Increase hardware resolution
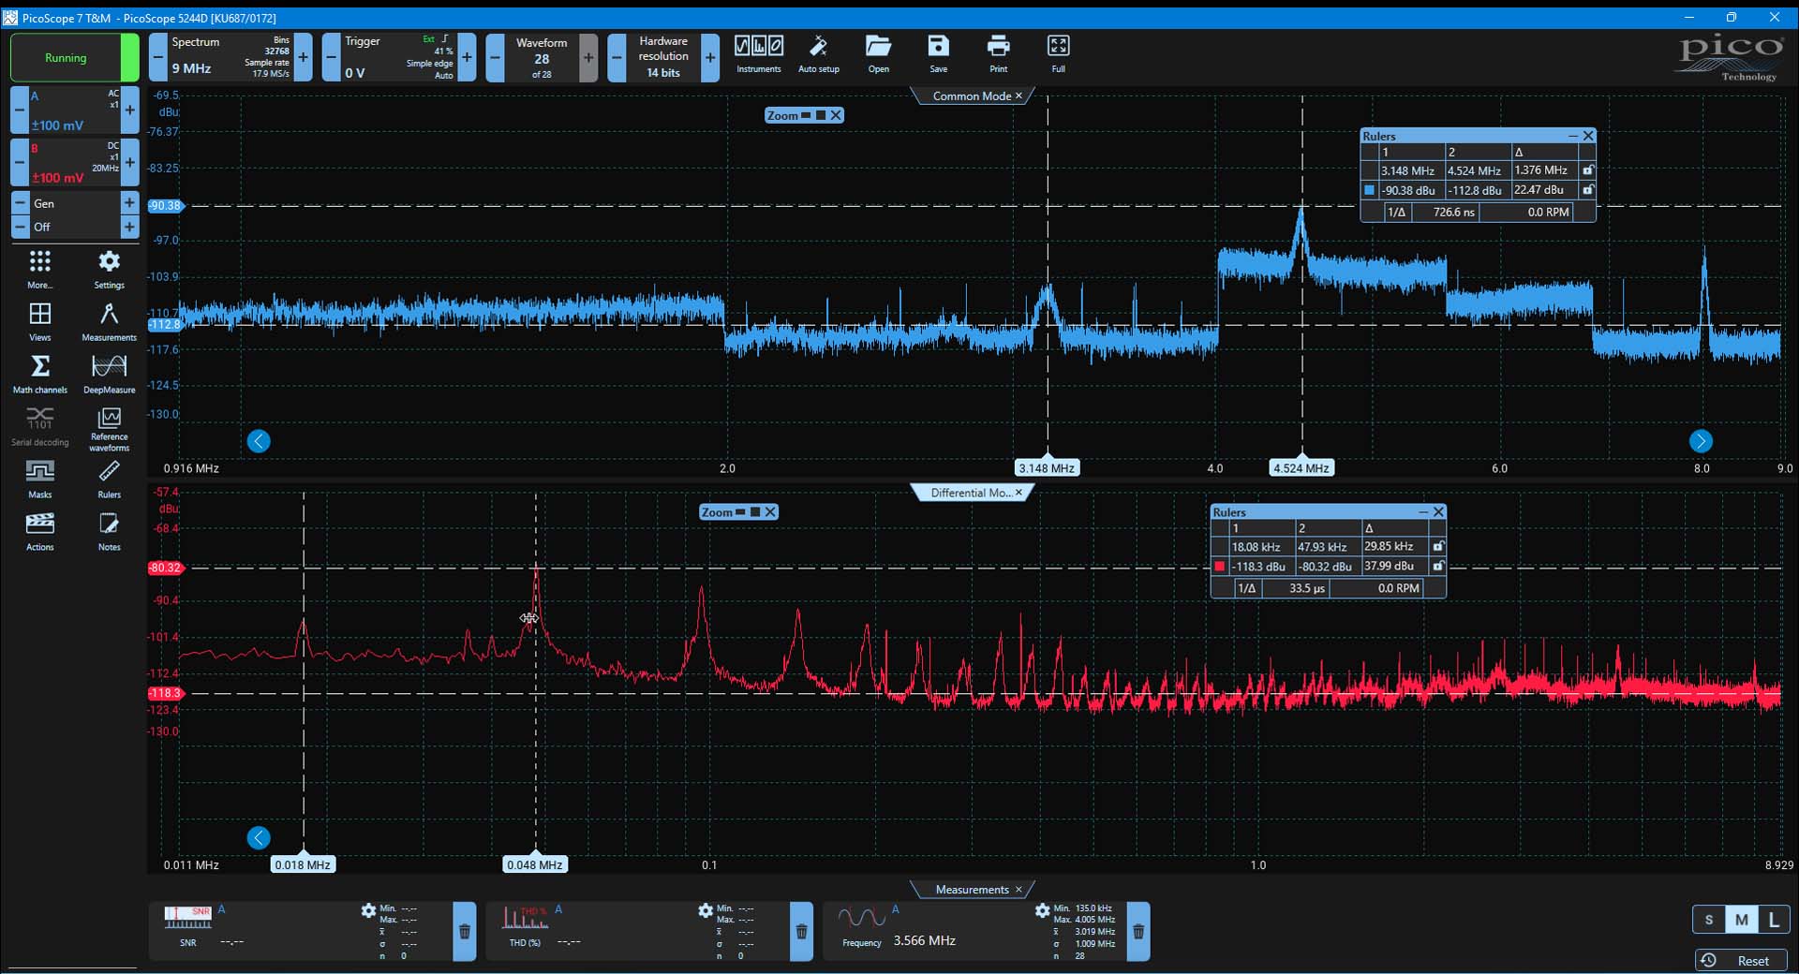Screen dimensions: 1799x974 tap(710, 57)
